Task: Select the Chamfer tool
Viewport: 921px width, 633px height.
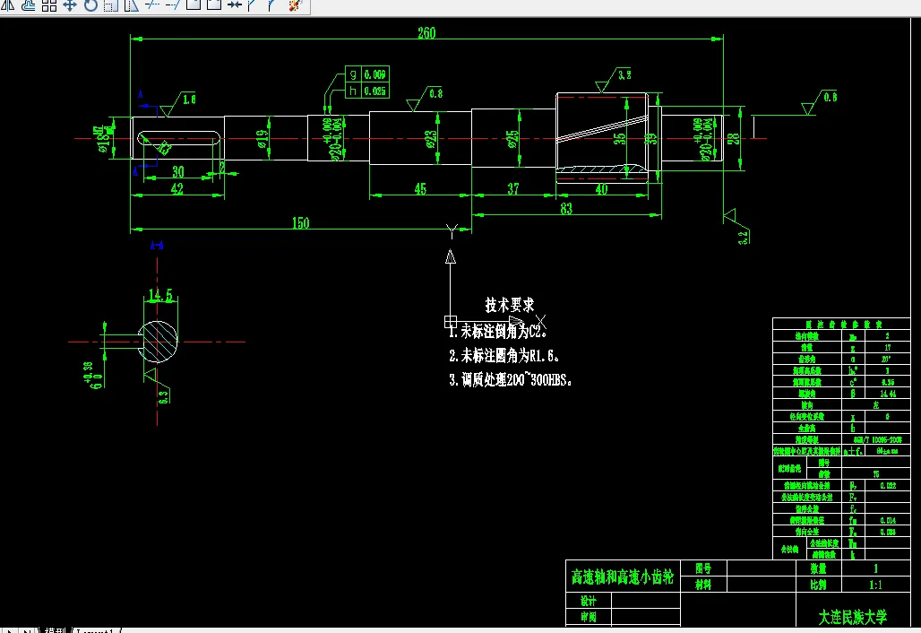Action: click(253, 5)
